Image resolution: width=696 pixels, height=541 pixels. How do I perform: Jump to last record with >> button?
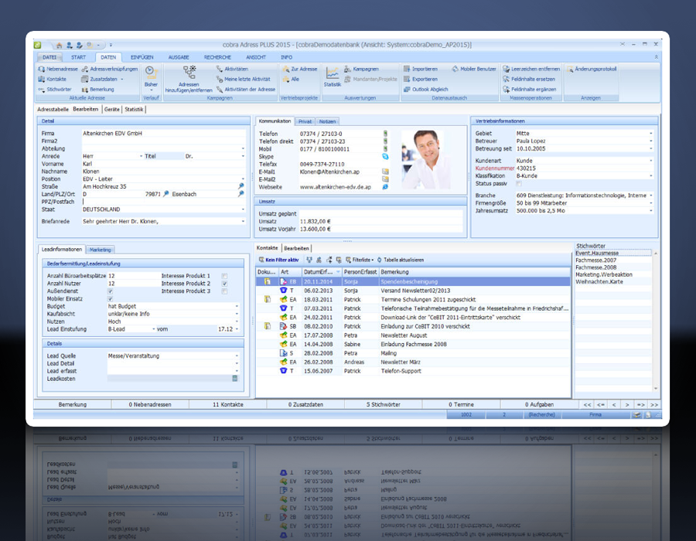[x=653, y=405]
